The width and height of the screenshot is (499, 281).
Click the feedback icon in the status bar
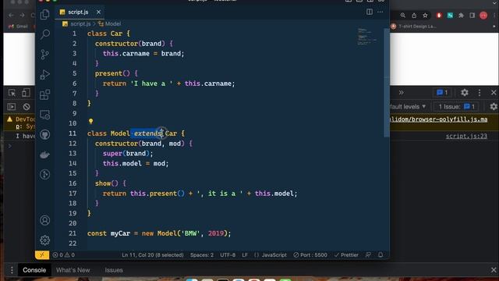point(368,255)
